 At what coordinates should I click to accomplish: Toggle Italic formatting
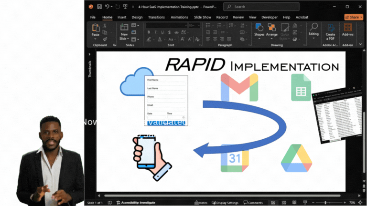pyautogui.click(x=155, y=32)
